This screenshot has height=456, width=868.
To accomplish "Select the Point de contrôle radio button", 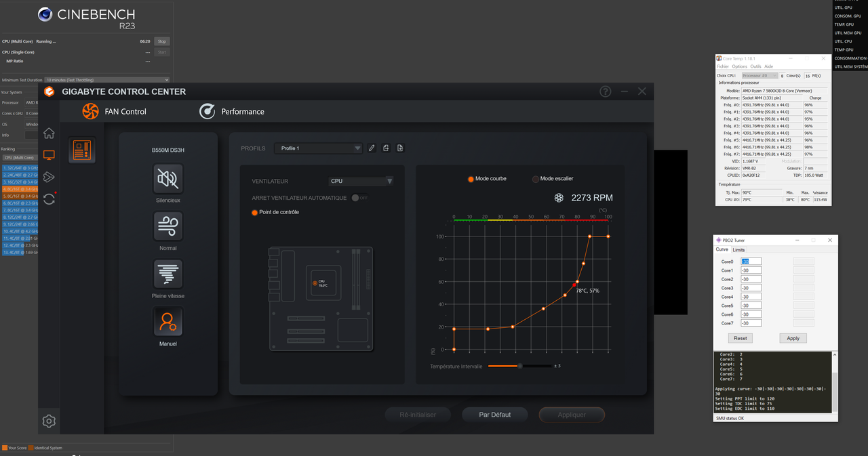I will click(255, 212).
